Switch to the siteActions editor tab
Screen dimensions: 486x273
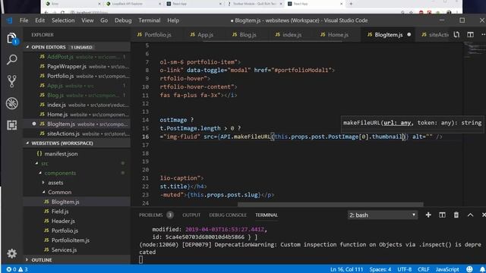tap(434, 35)
